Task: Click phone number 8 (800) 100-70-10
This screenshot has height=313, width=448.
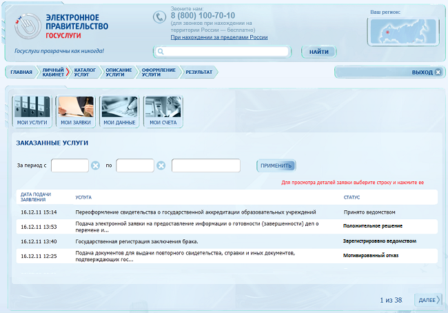Action: pyautogui.click(x=203, y=15)
